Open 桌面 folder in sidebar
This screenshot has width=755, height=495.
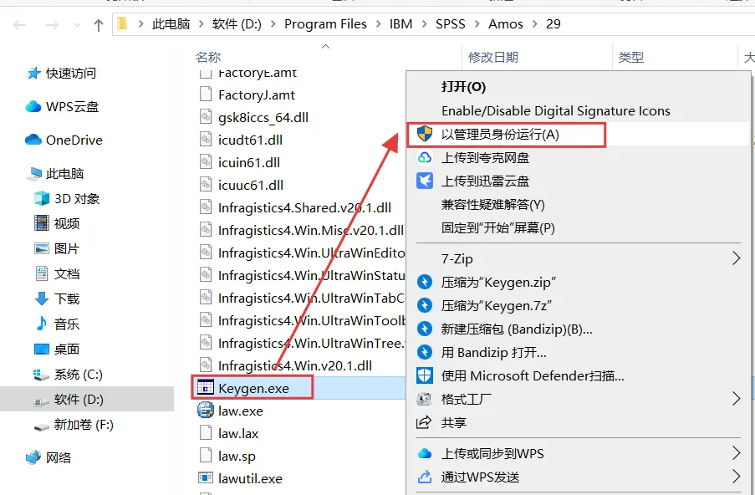click(67, 349)
